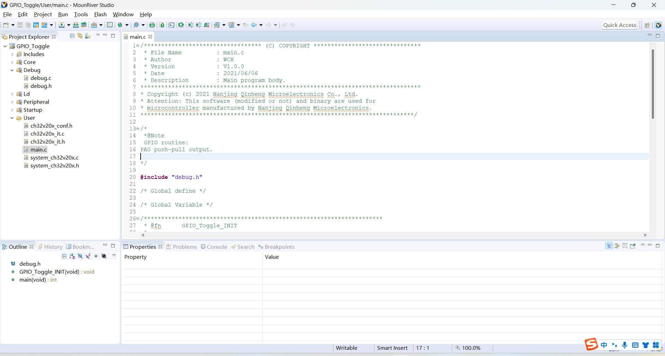Viewport: 665px width, 356px height.
Task: Switch to the Console tab
Action: pos(214,247)
